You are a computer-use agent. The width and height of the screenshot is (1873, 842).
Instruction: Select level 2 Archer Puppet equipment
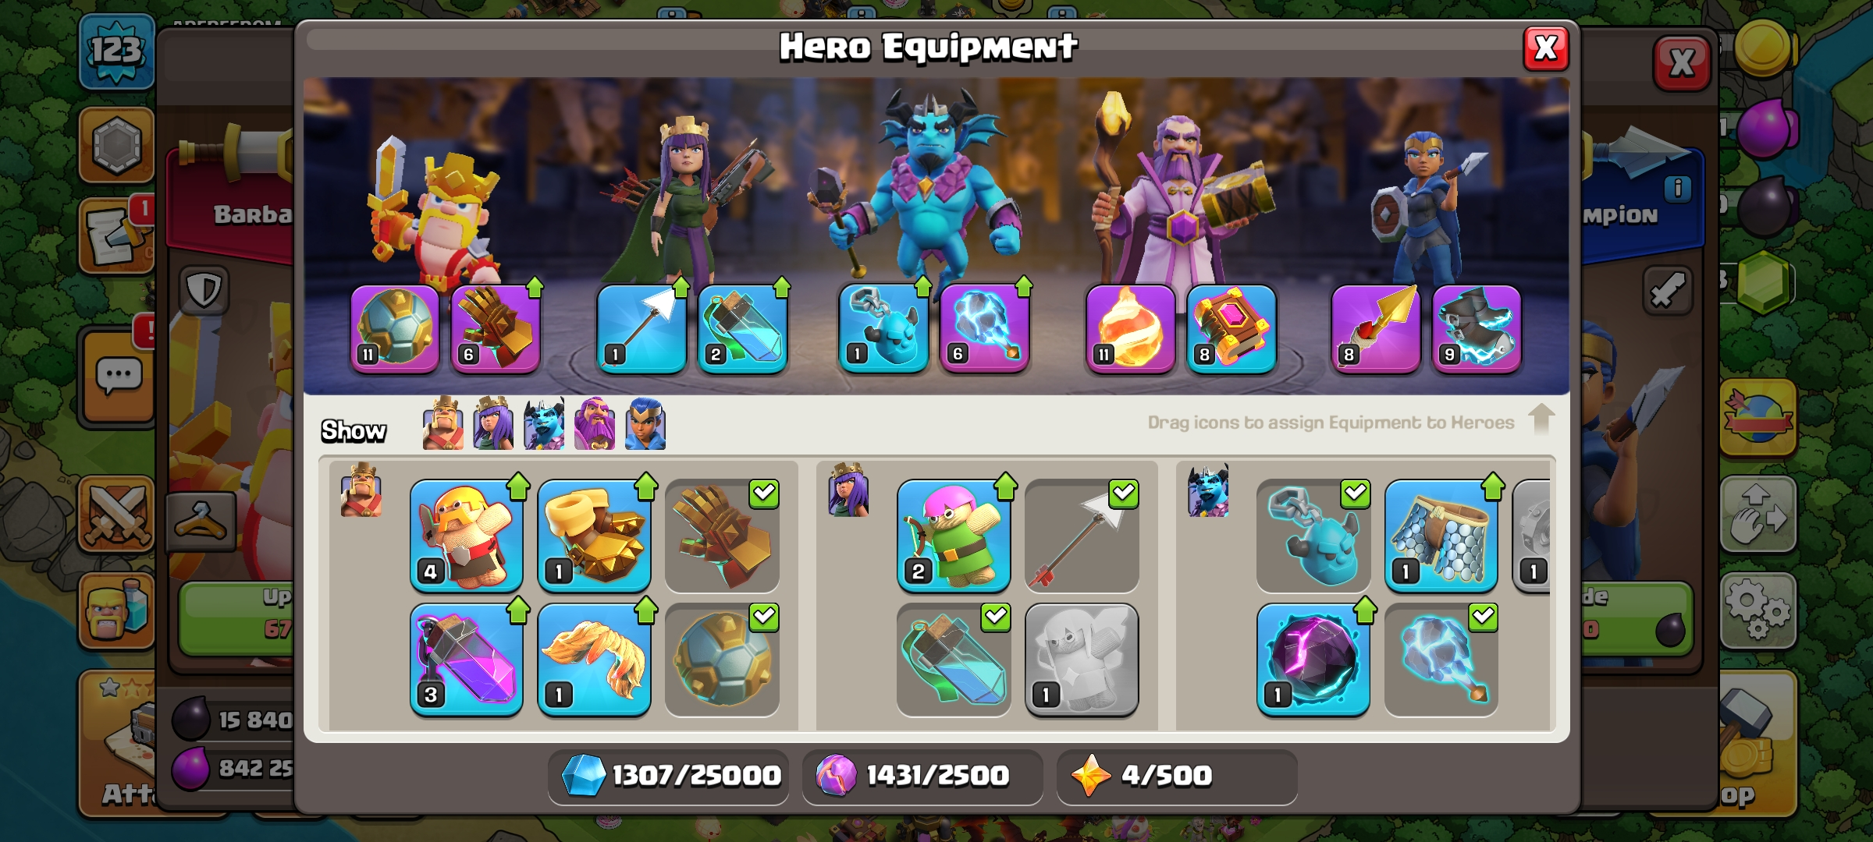(954, 536)
